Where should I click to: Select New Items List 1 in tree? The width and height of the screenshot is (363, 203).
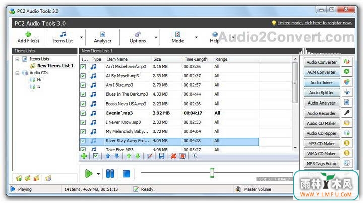55,66
